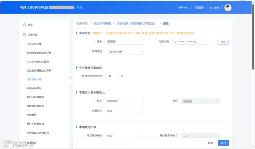This screenshot has width=255, height=149.
Task: Click the 本期收入及免税收入 section heading
Action: [x=92, y=93]
